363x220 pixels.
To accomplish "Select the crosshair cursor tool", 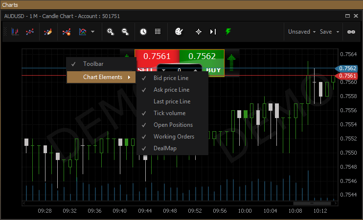I will click(x=199, y=32).
